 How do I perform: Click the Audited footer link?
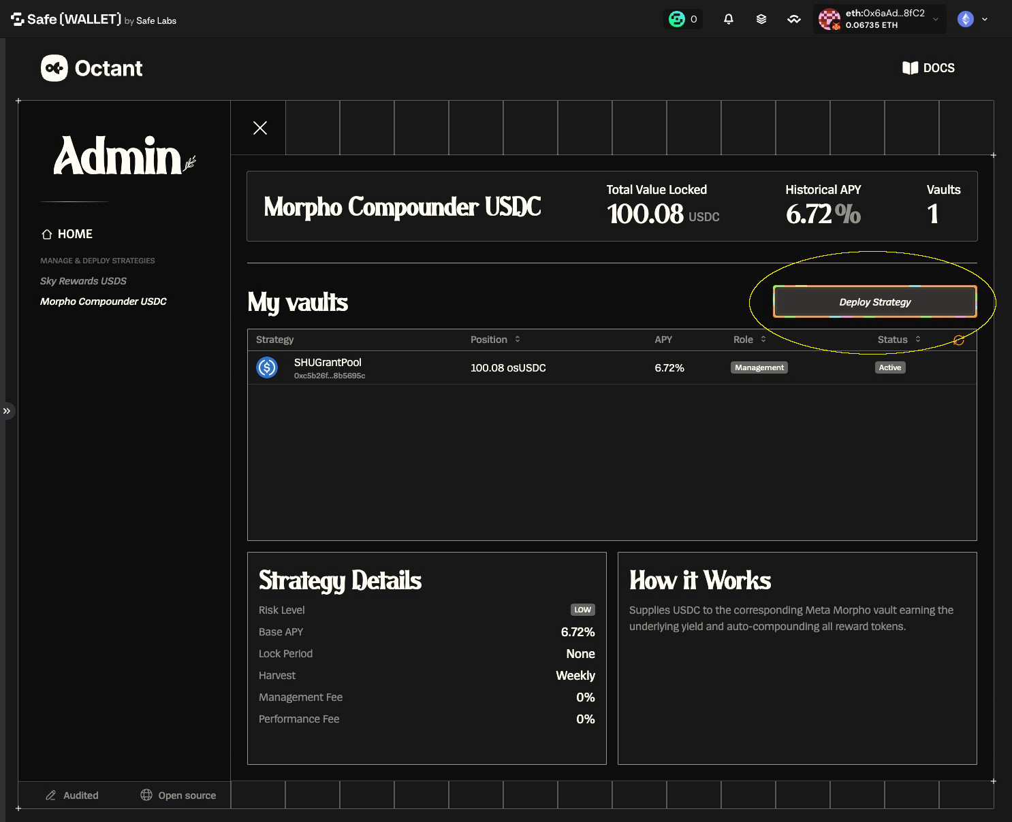[x=72, y=795]
